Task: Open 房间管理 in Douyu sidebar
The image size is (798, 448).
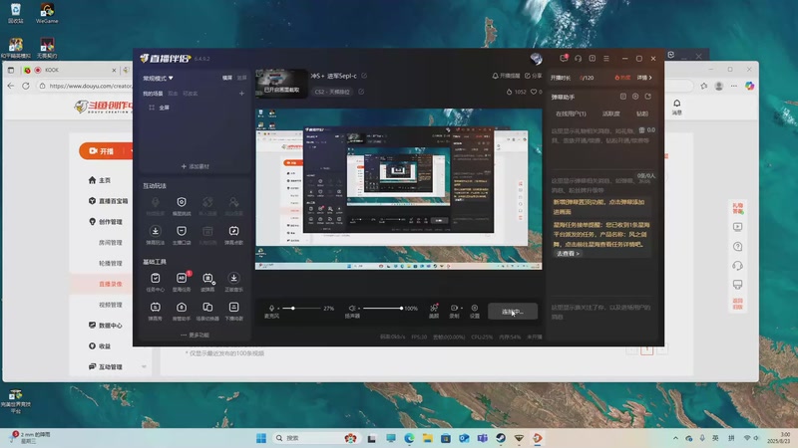Action: click(111, 243)
